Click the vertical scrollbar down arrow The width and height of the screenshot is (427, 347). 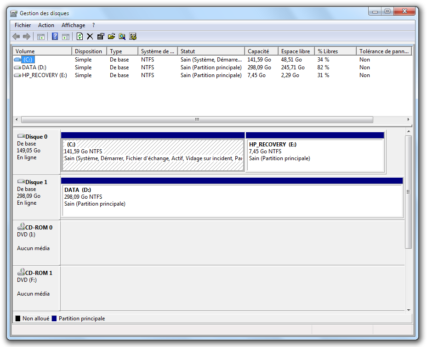[409, 310]
